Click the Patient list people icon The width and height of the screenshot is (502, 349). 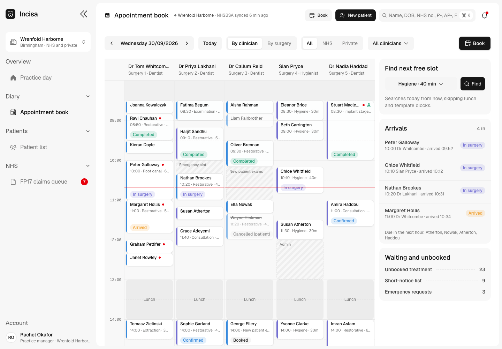13,147
